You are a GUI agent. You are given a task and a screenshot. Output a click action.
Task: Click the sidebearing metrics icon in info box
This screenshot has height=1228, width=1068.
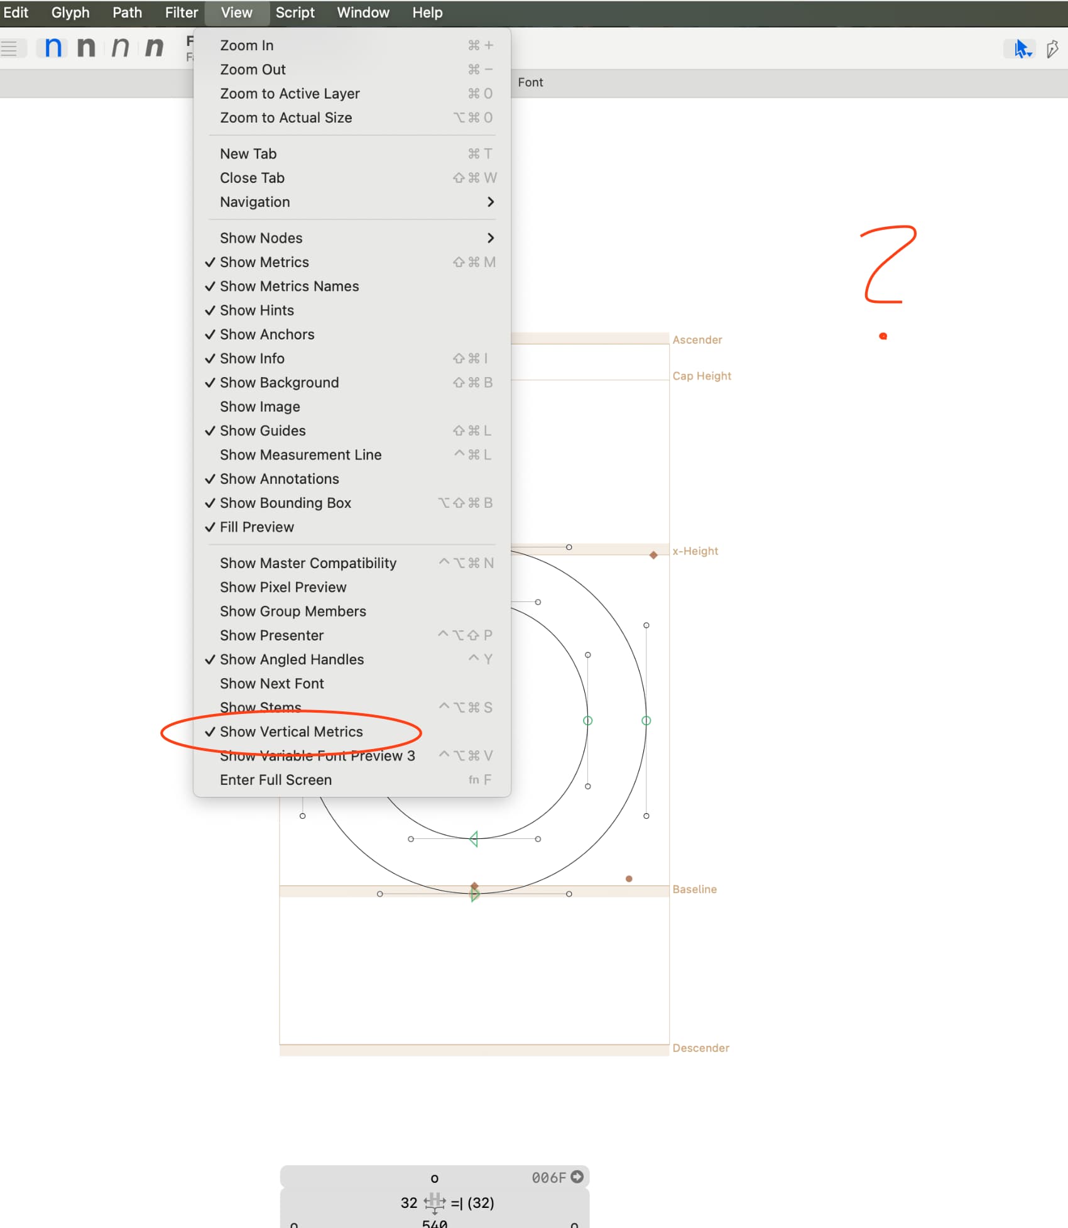pyautogui.click(x=434, y=1203)
